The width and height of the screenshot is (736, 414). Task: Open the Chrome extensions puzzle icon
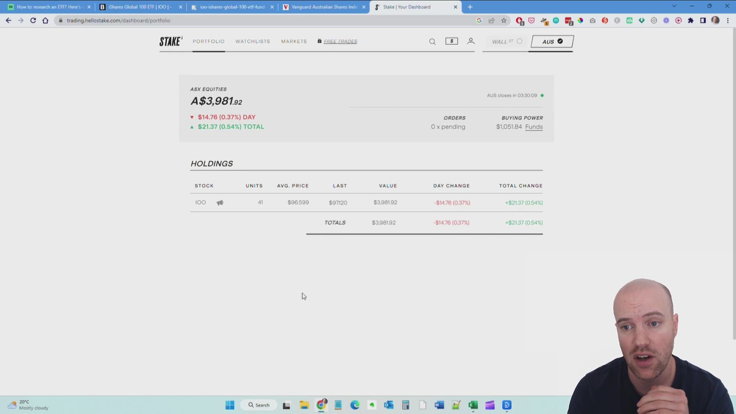pos(691,21)
